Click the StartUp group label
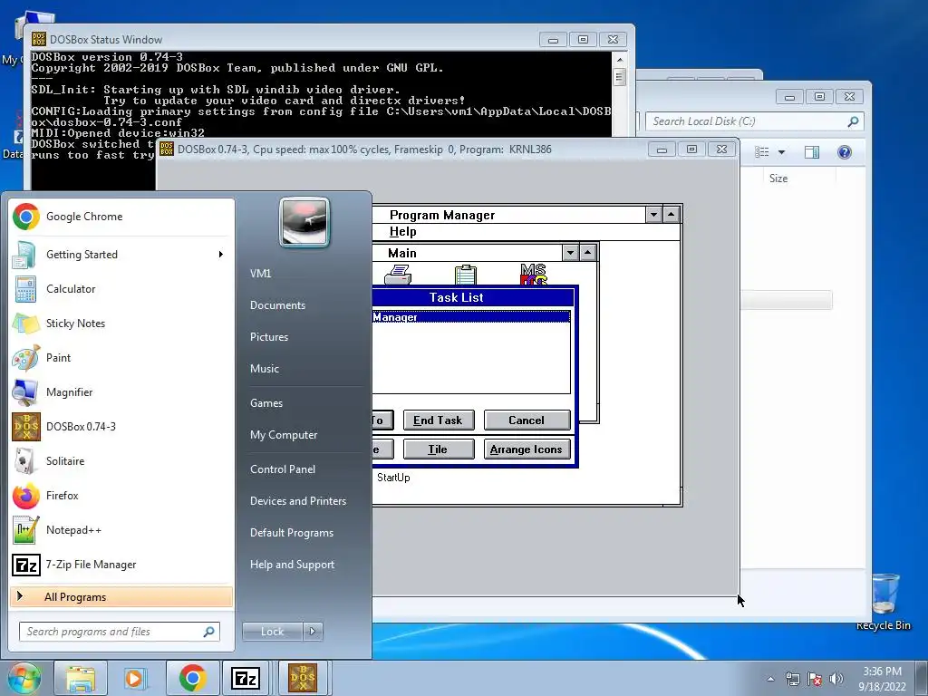928x696 pixels. [393, 478]
